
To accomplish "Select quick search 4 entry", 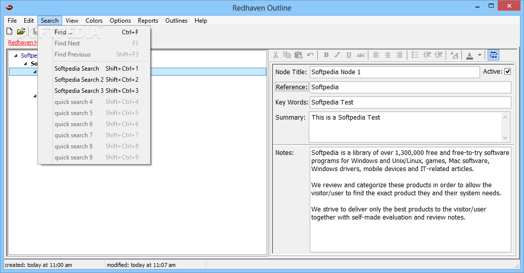I will click(94, 102).
